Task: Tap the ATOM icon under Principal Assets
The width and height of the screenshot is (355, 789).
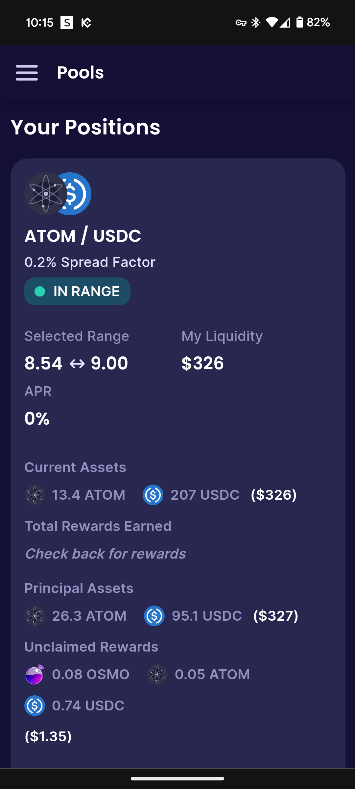Action: pyautogui.click(x=35, y=616)
